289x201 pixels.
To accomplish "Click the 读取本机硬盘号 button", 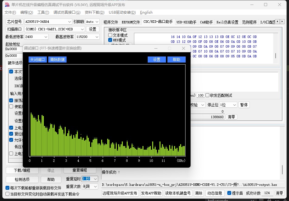I will click(x=178, y=193).
